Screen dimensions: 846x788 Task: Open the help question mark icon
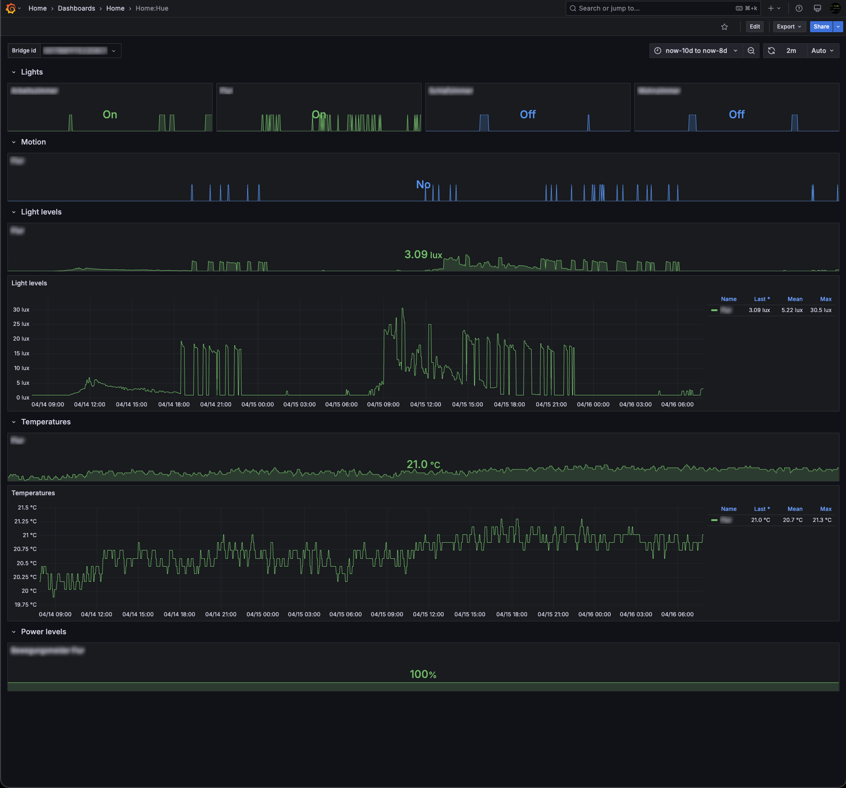[x=799, y=8]
